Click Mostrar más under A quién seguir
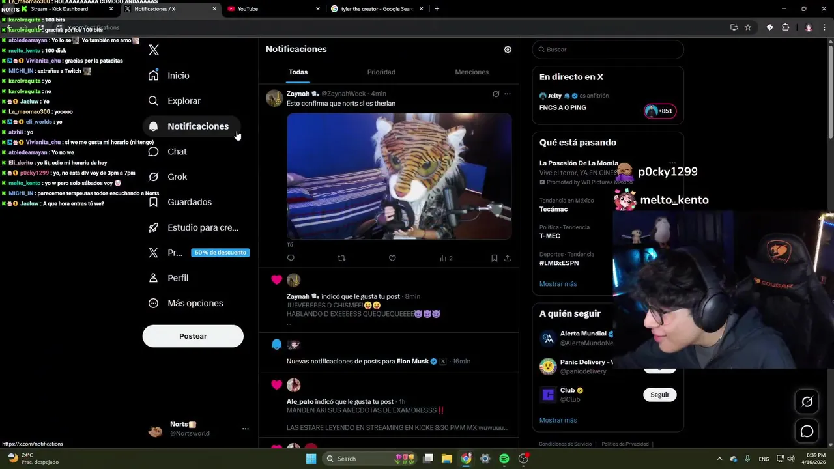The height and width of the screenshot is (469, 834). pos(558,420)
